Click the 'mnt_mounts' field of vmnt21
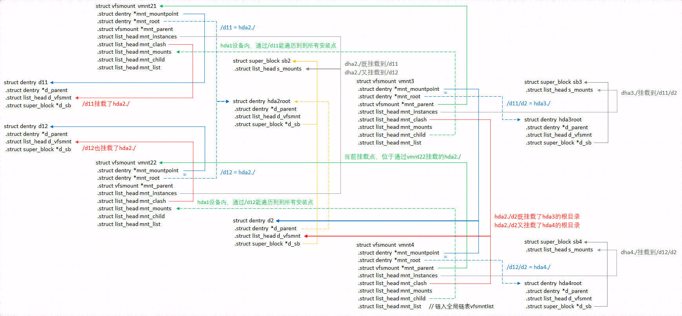This screenshot has width=682, height=316. click(x=135, y=52)
